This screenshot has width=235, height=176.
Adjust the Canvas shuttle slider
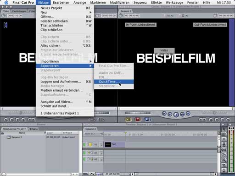click(214, 113)
